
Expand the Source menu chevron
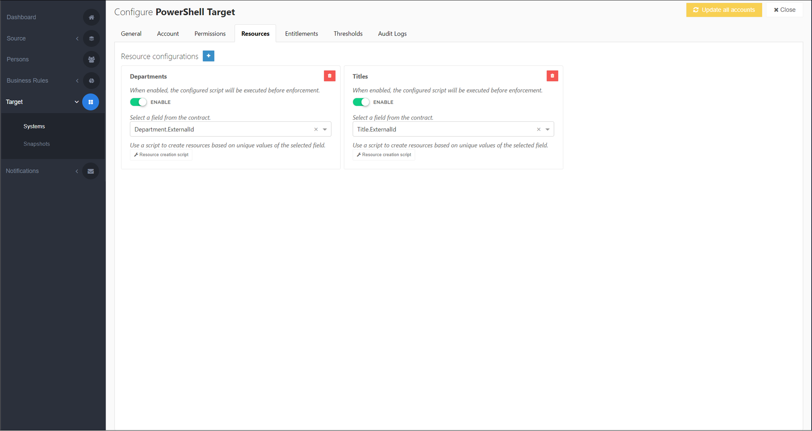tap(77, 38)
